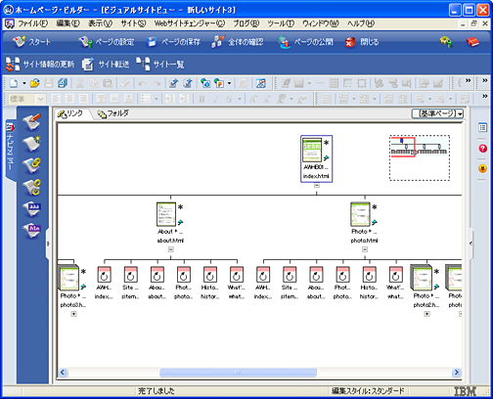The image size is (493, 399).
Task: Click the red book help icon
Action: tap(472, 42)
